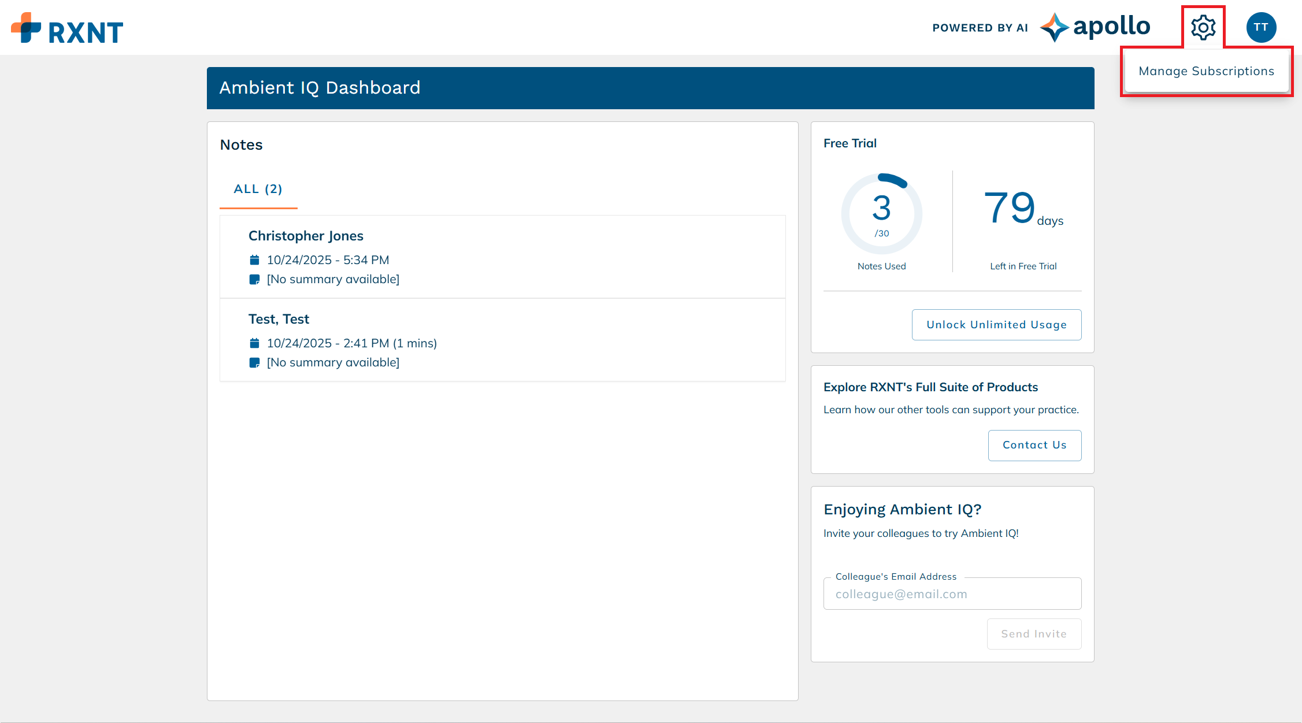Image resolution: width=1302 pixels, height=723 pixels.
Task: Click the Contact Us button
Action: pyautogui.click(x=1034, y=445)
